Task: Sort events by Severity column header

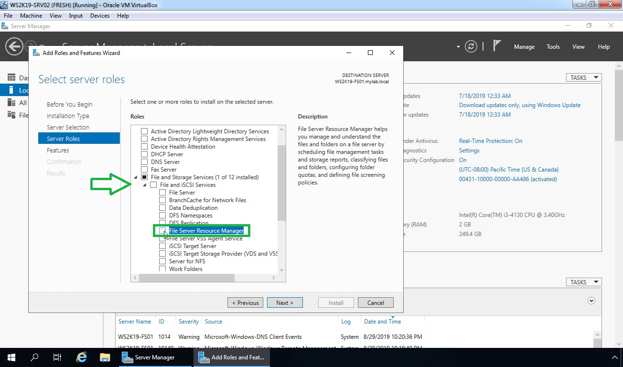Action: [189, 322]
